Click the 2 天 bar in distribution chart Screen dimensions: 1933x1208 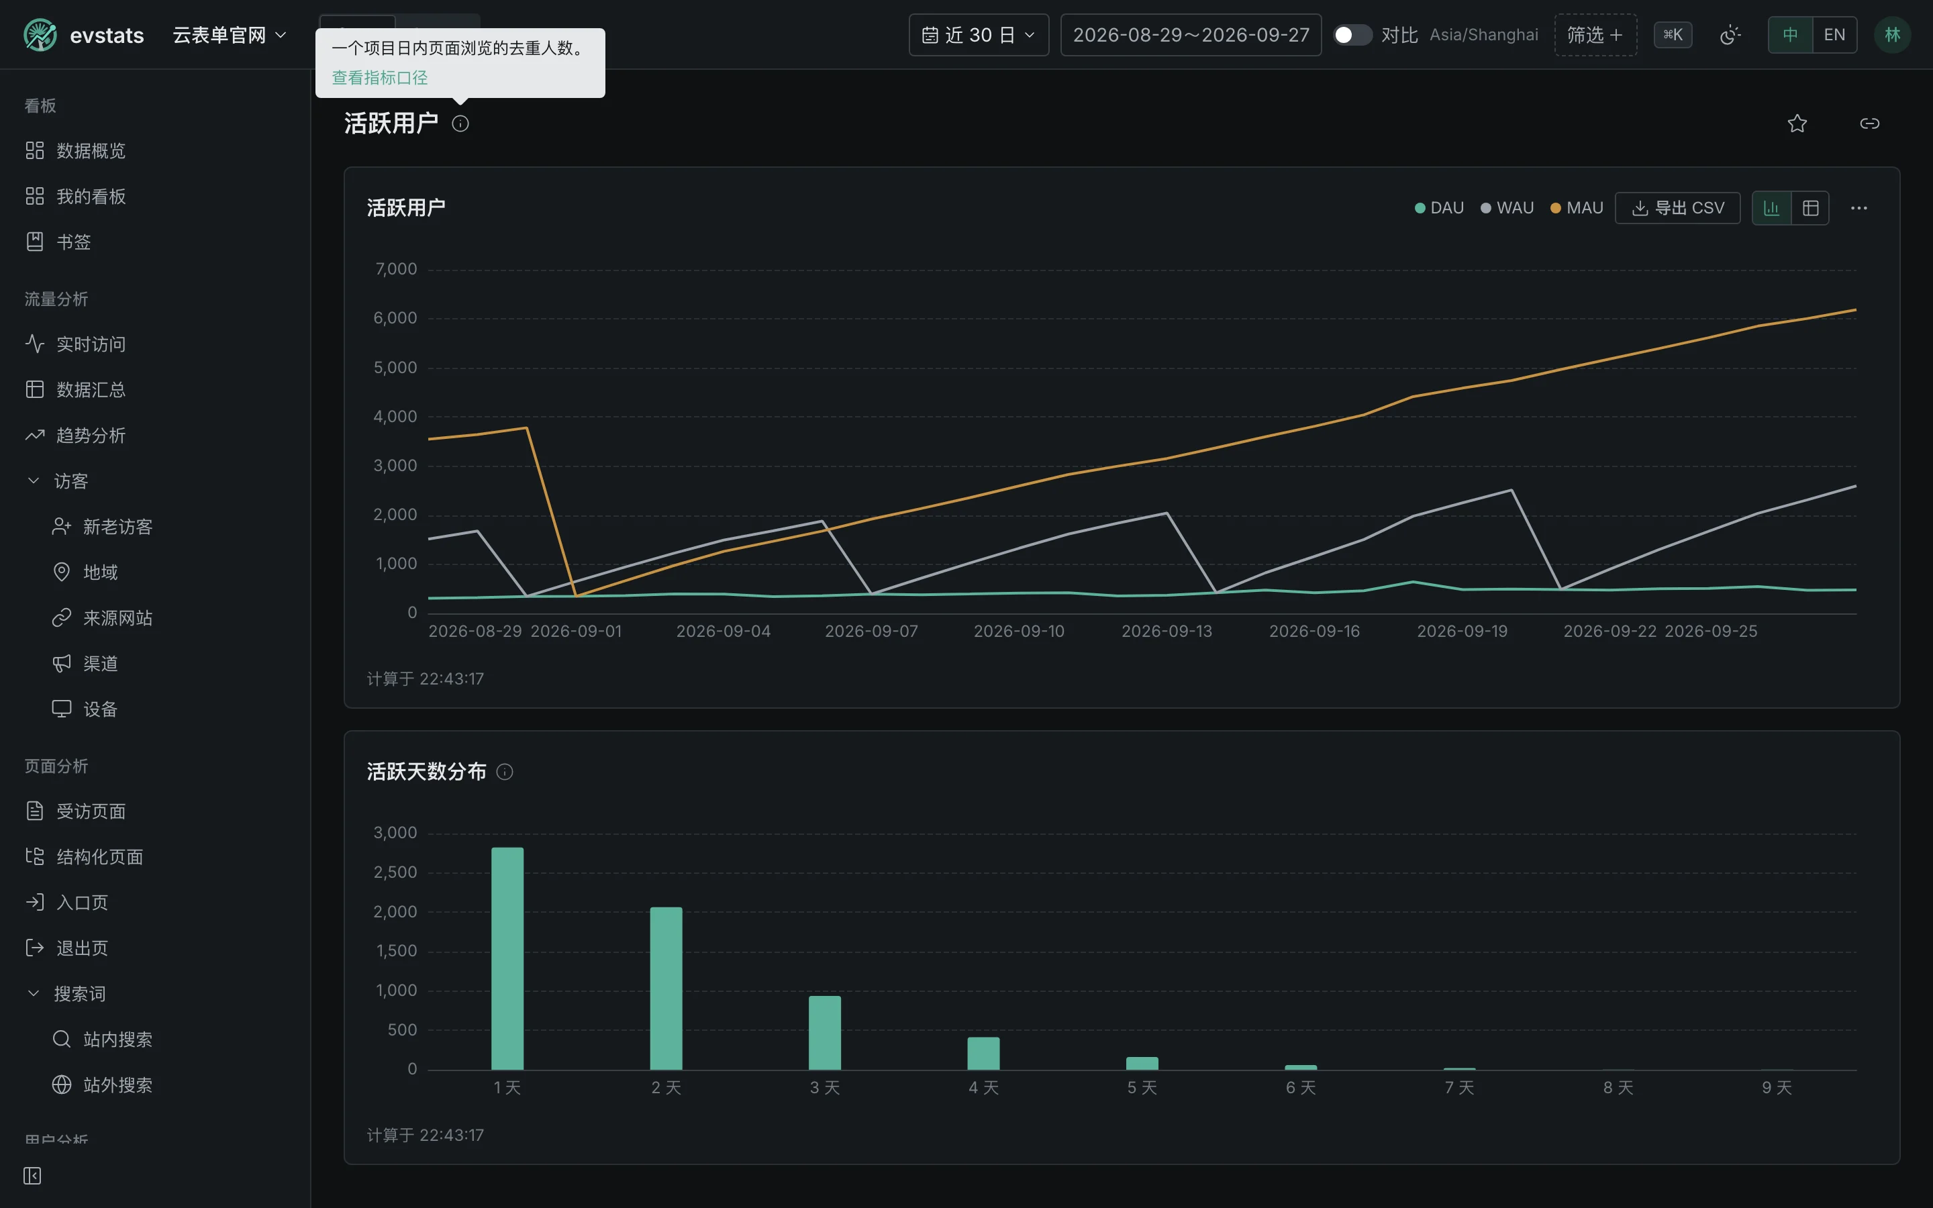coord(666,989)
